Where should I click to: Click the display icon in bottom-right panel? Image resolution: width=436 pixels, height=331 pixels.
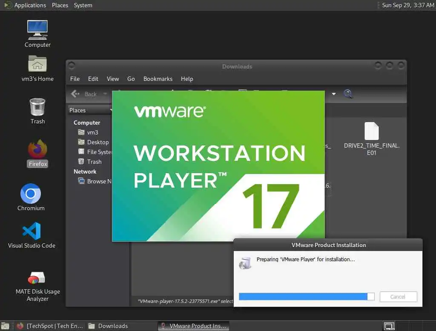(x=389, y=326)
